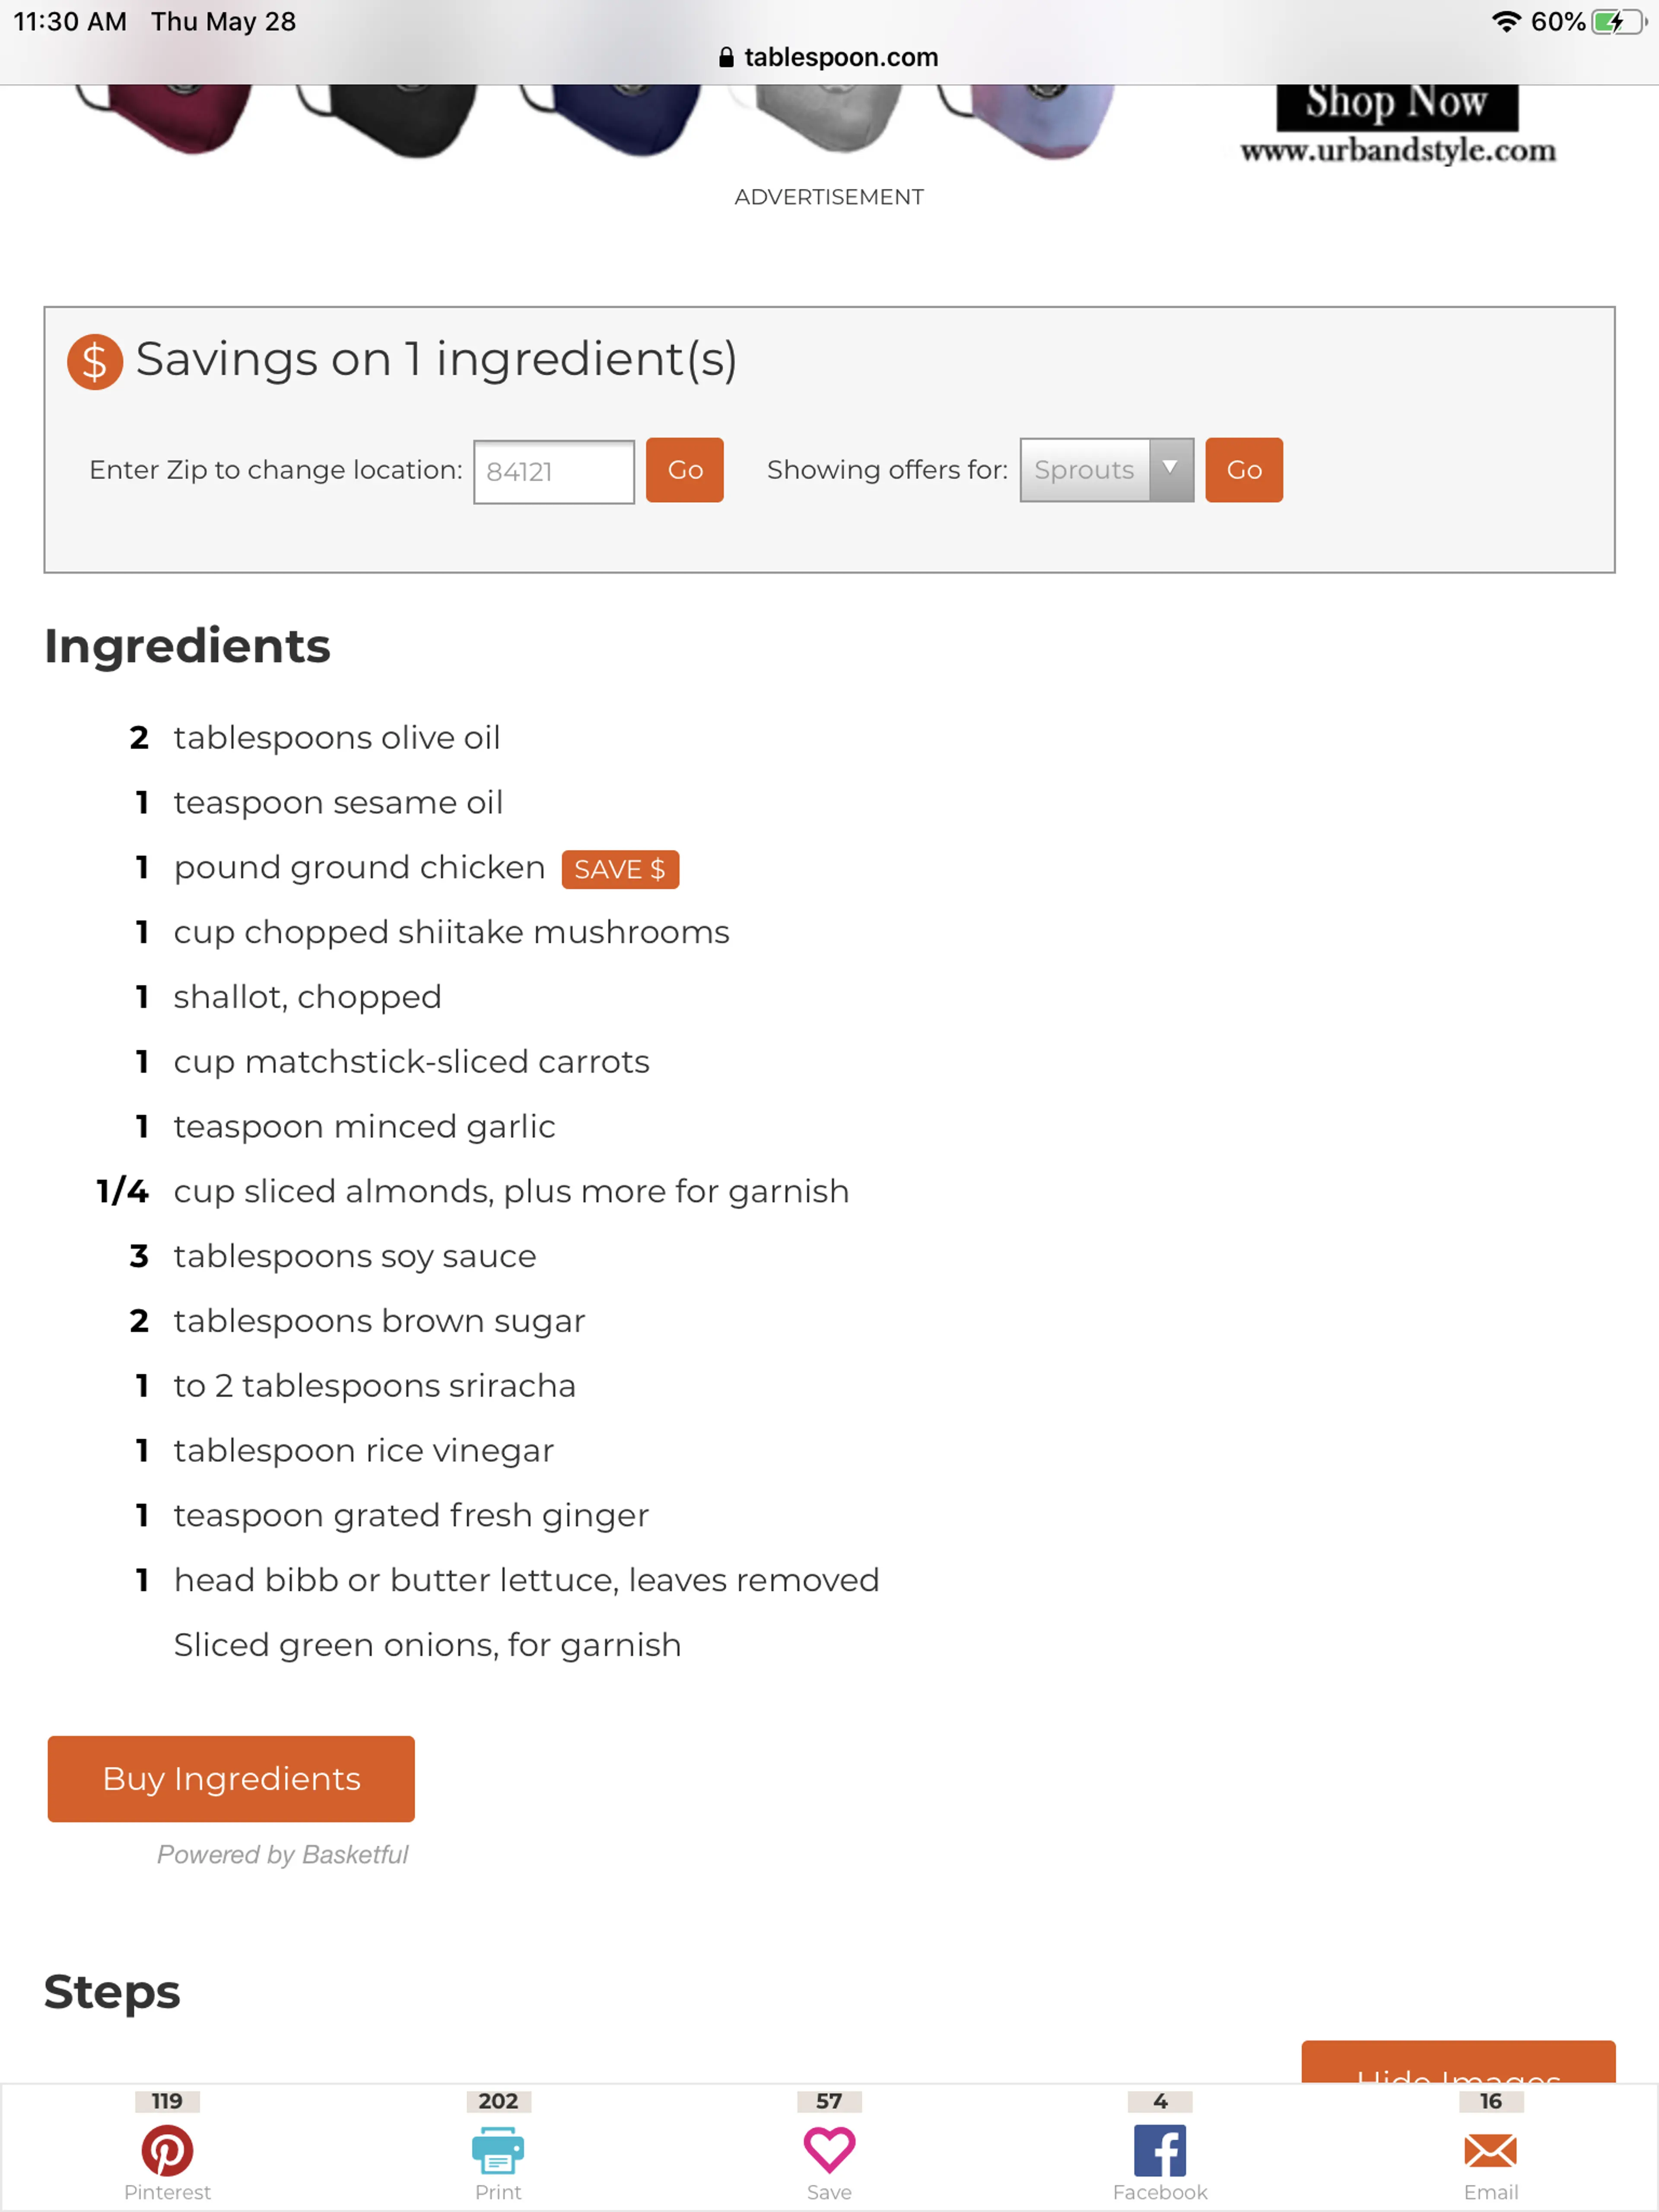
Task: Click the Buy Ingredients button
Action: click(x=231, y=1779)
